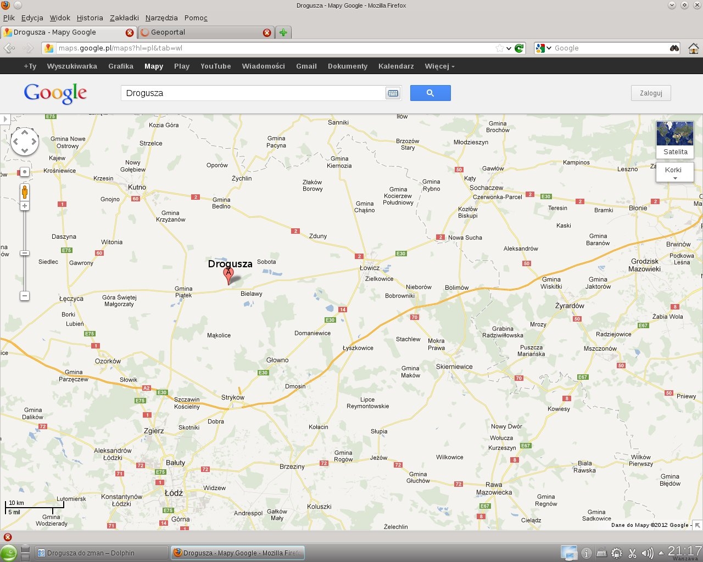Click the Drogusza map search input
This screenshot has height=562, width=703.
click(x=254, y=93)
